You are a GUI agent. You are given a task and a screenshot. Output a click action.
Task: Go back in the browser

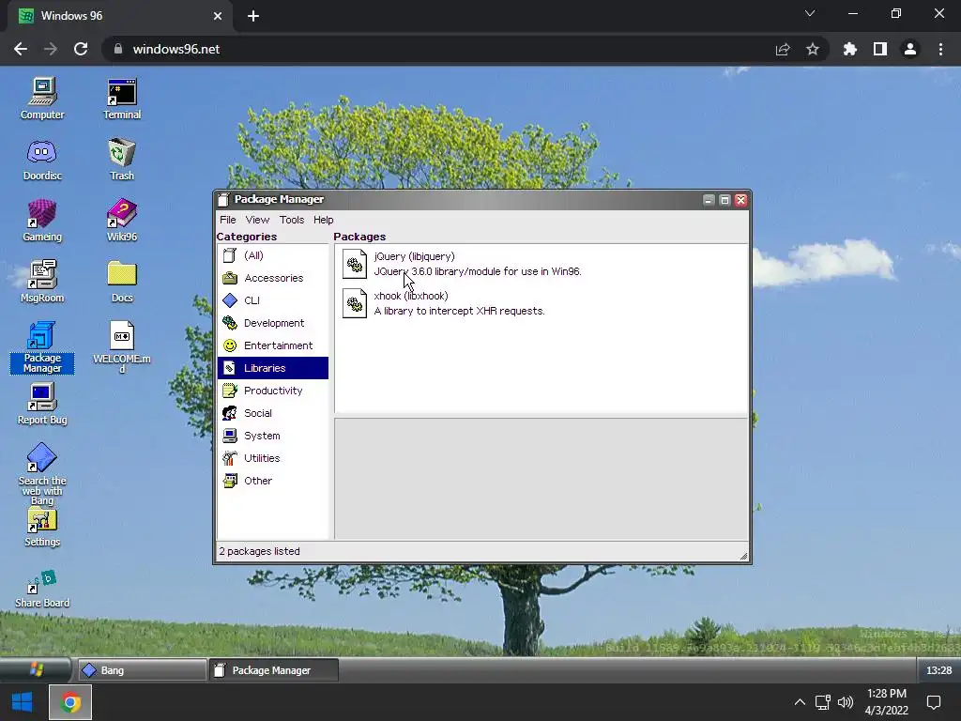[21, 49]
